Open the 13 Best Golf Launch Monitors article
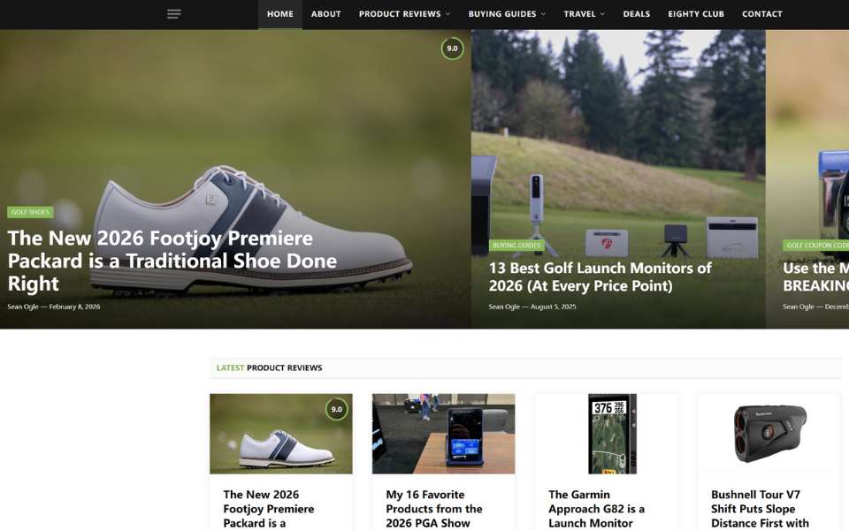Viewport: 849px width, 530px height. pyautogui.click(x=600, y=276)
